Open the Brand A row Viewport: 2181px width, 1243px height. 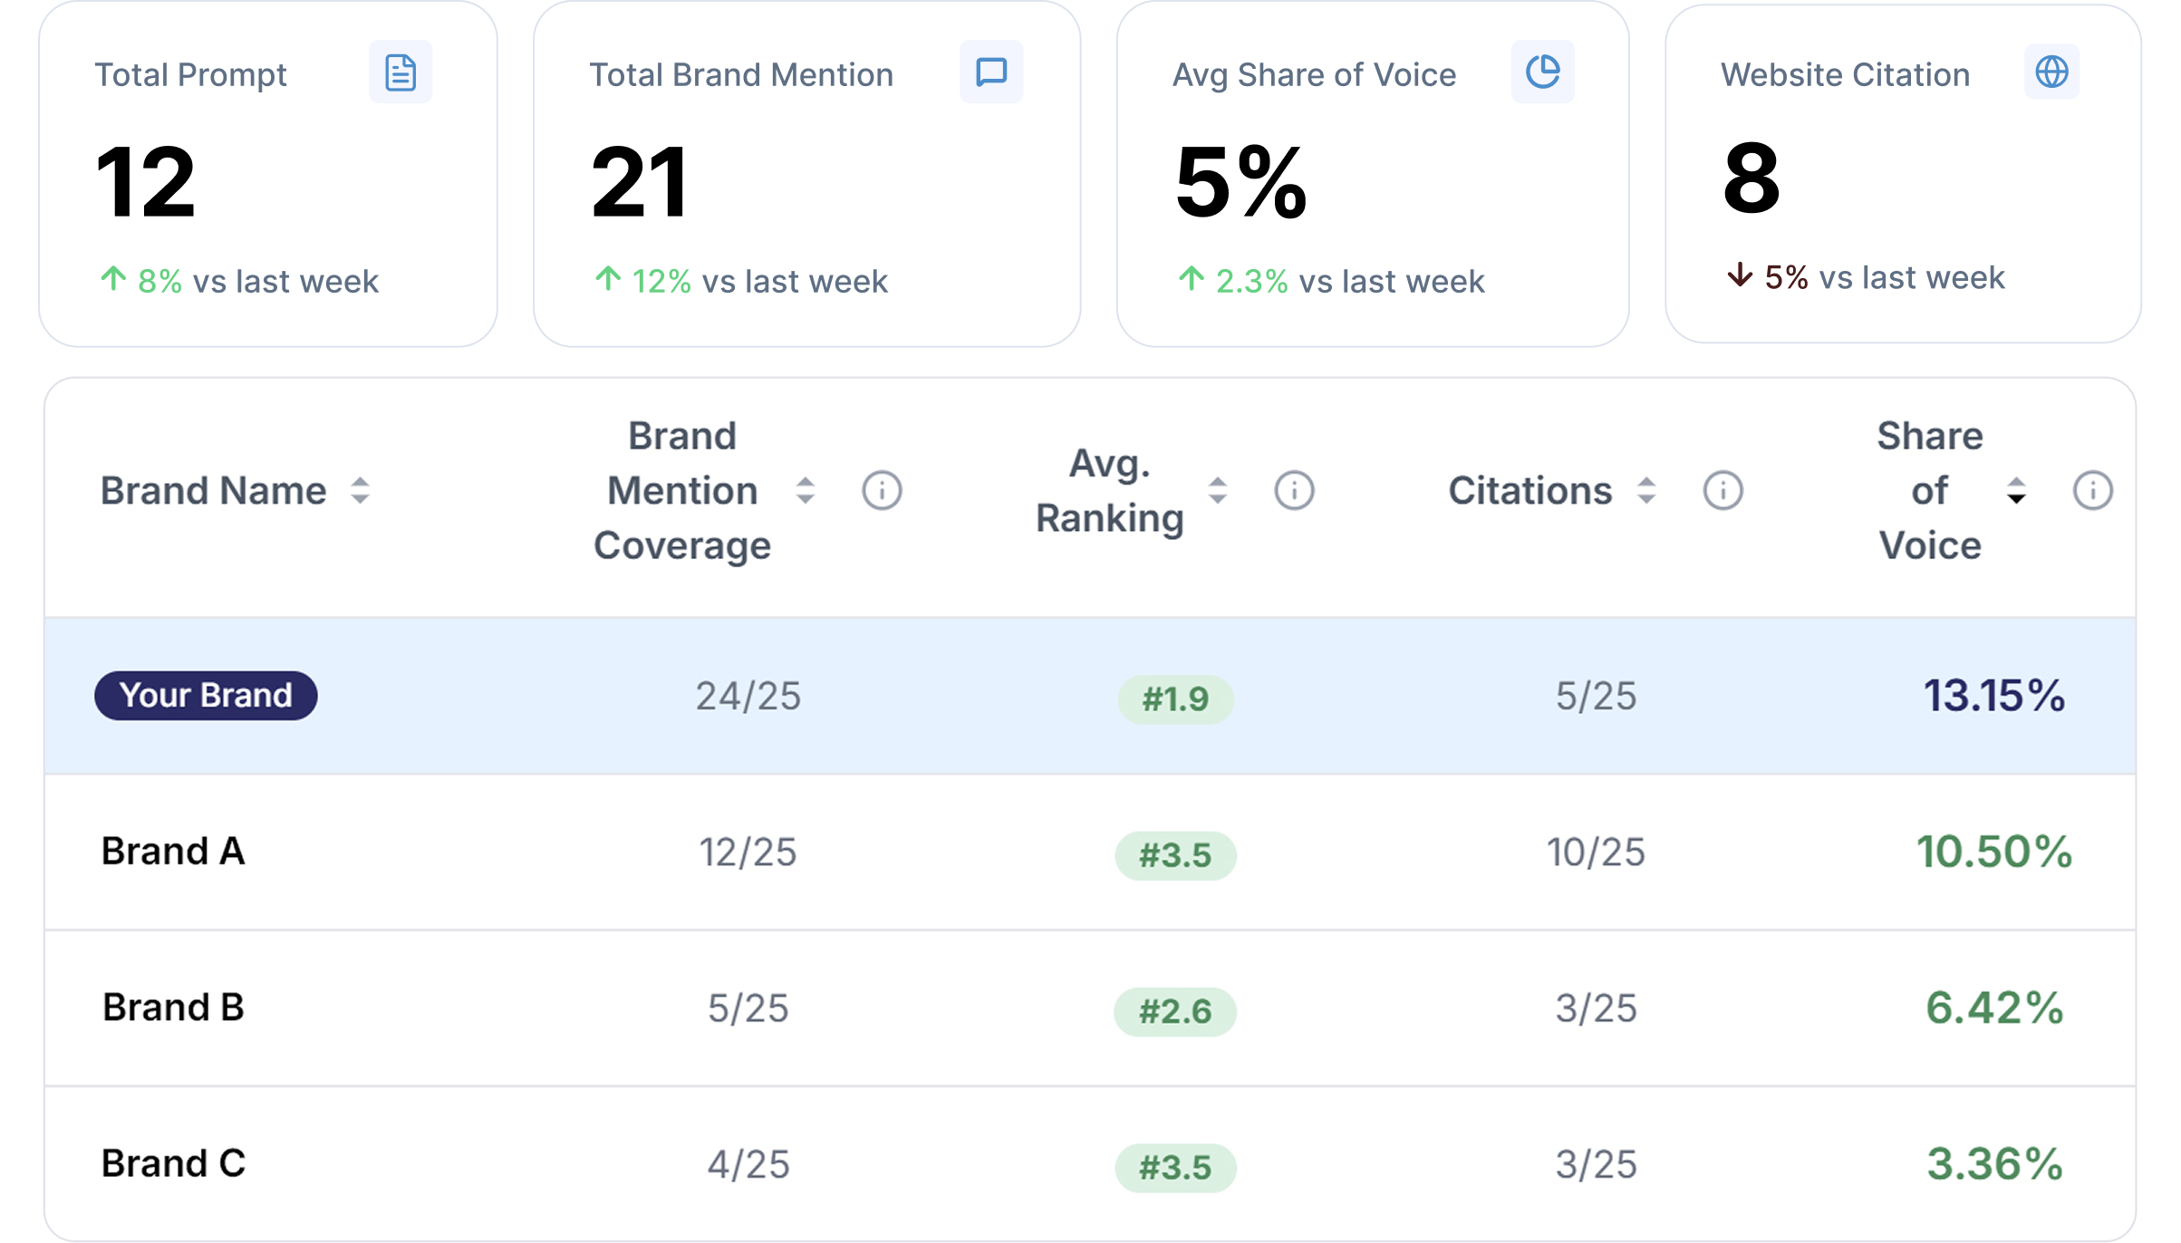tap(173, 852)
